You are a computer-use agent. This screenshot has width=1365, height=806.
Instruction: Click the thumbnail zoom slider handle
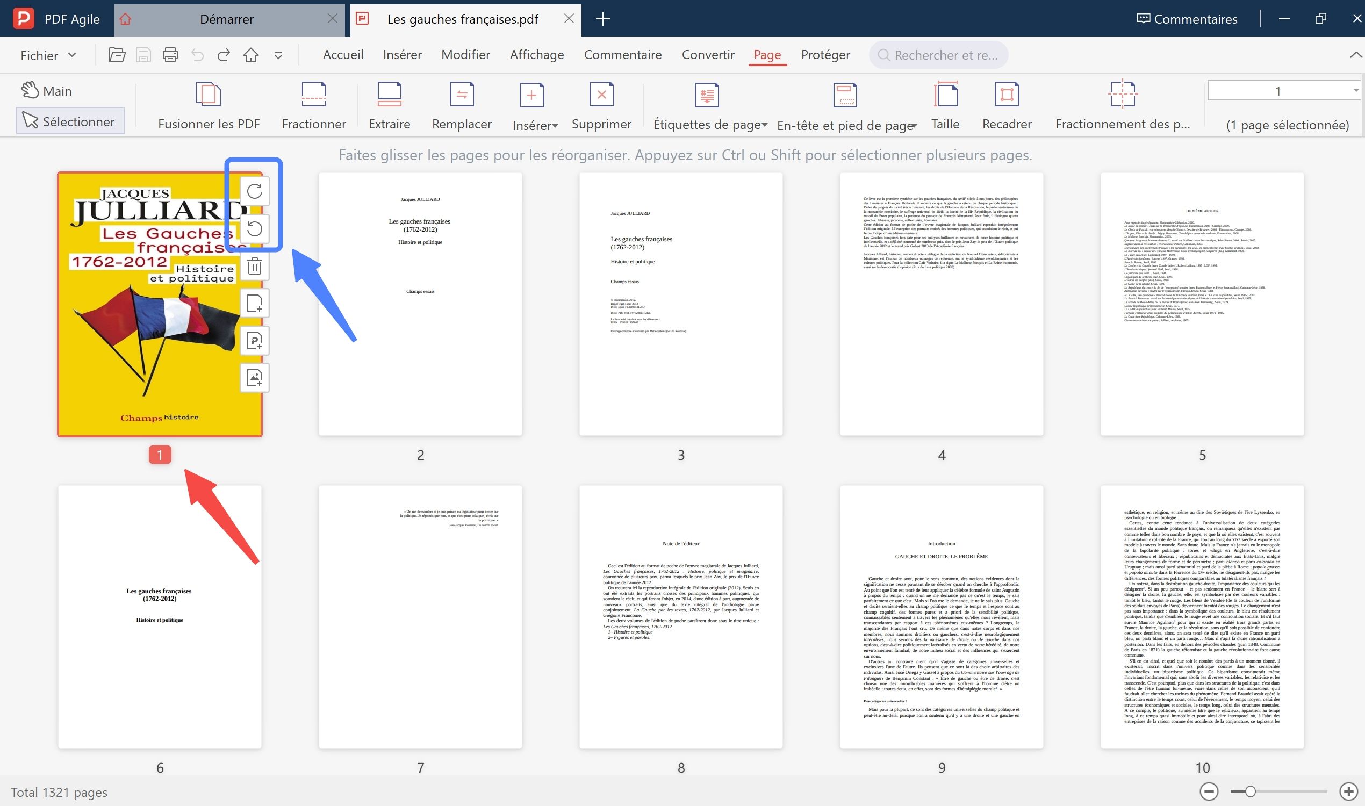(1250, 791)
